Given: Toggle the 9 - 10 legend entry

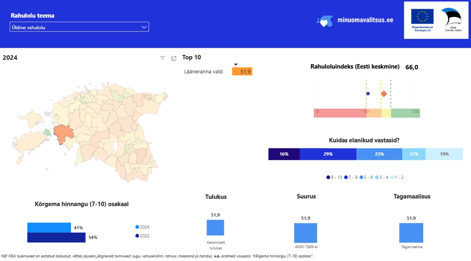Looking at the screenshot, I should click(334, 177).
